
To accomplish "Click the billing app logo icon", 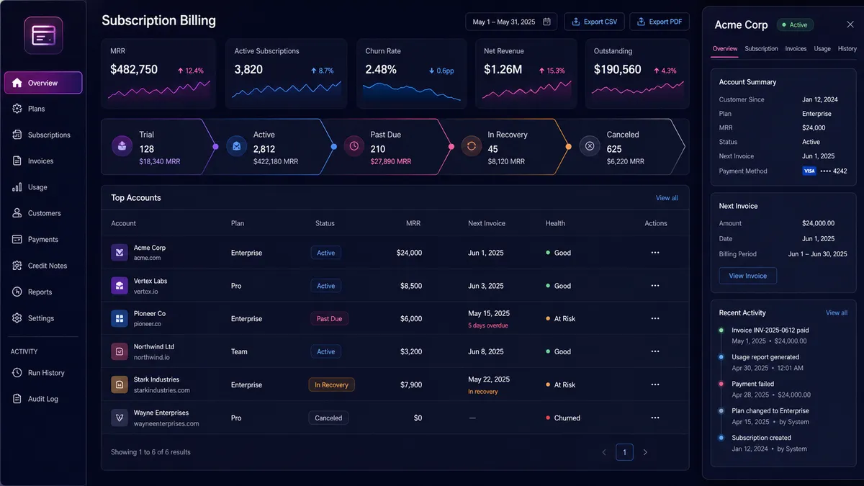I will click(43, 35).
